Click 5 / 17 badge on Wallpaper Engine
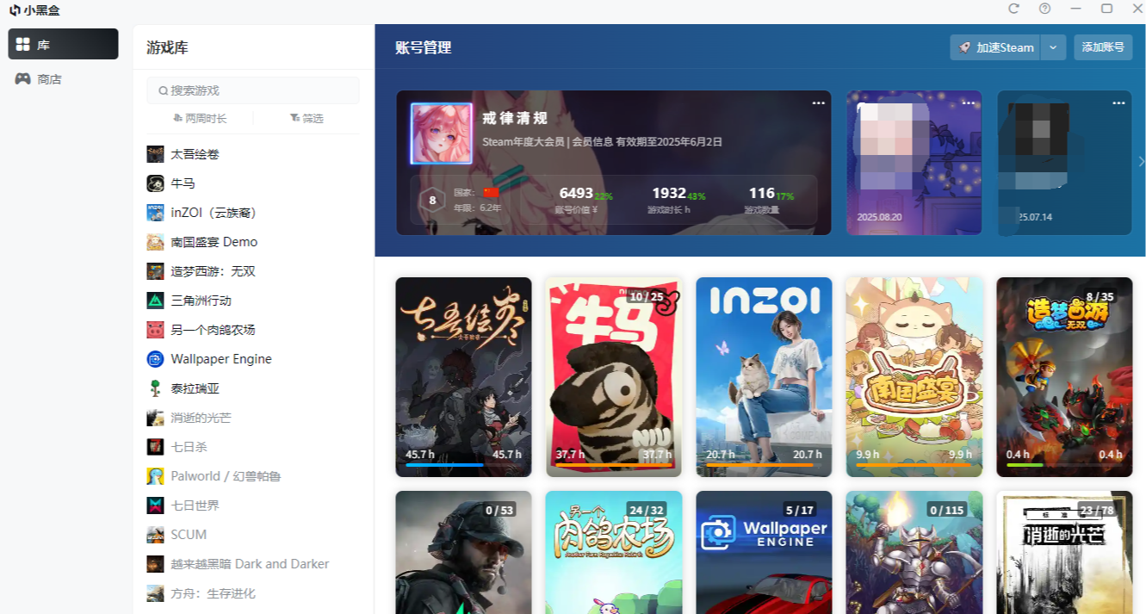The width and height of the screenshot is (1146, 614). coord(800,510)
